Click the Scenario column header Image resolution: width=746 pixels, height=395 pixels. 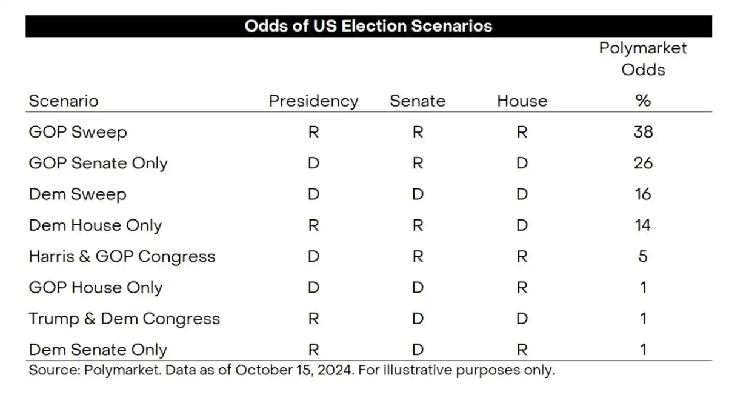[x=63, y=101]
